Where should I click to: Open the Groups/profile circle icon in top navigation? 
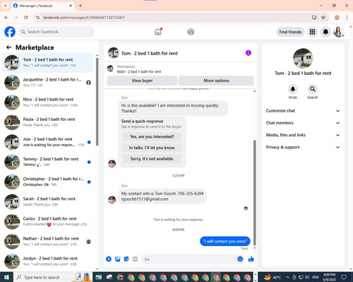point(191,32)
